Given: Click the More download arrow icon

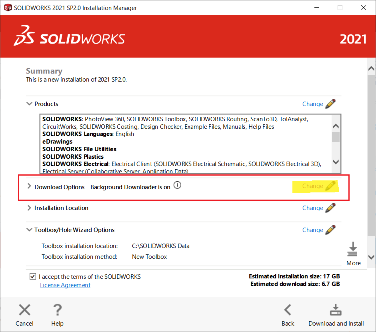Looking at the screenshot, I should pos(353,250).
